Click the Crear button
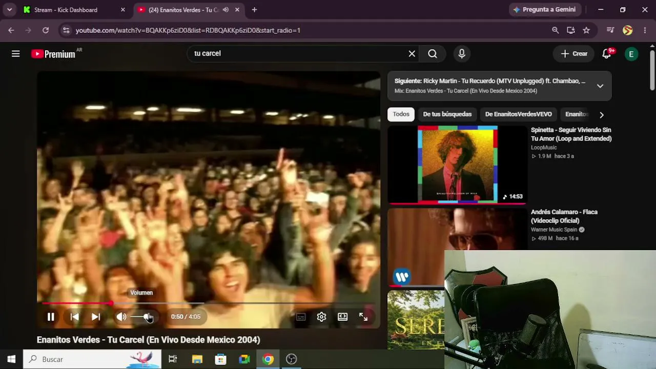Screen dimensions: 656x369 [x=574, y=54]
